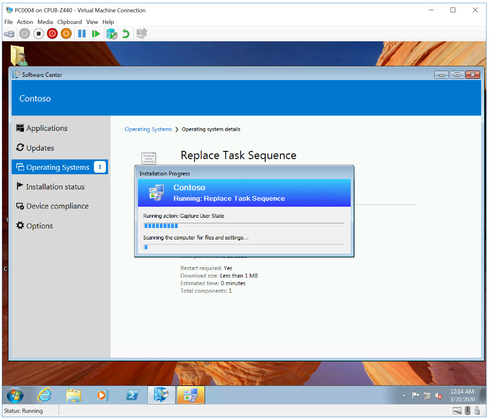The height and width of the screenshot is (420, 489).
Task: Select the Stop toolbar icon
Action: (x=38, y=33)
